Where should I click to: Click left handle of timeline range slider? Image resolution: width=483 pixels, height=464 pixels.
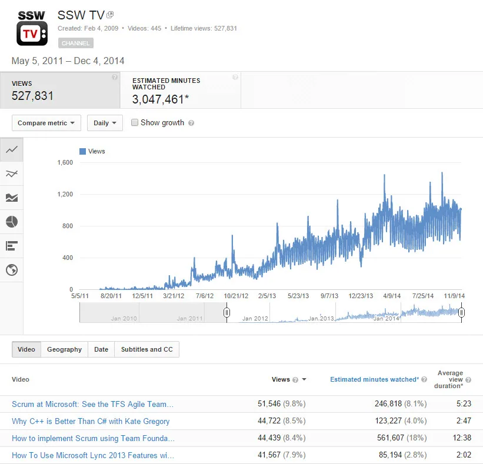point(226,312)
